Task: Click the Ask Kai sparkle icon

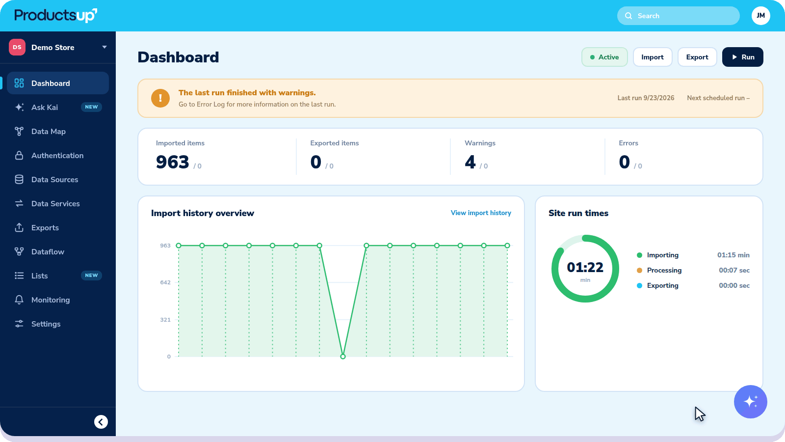Action: point(19,107)
